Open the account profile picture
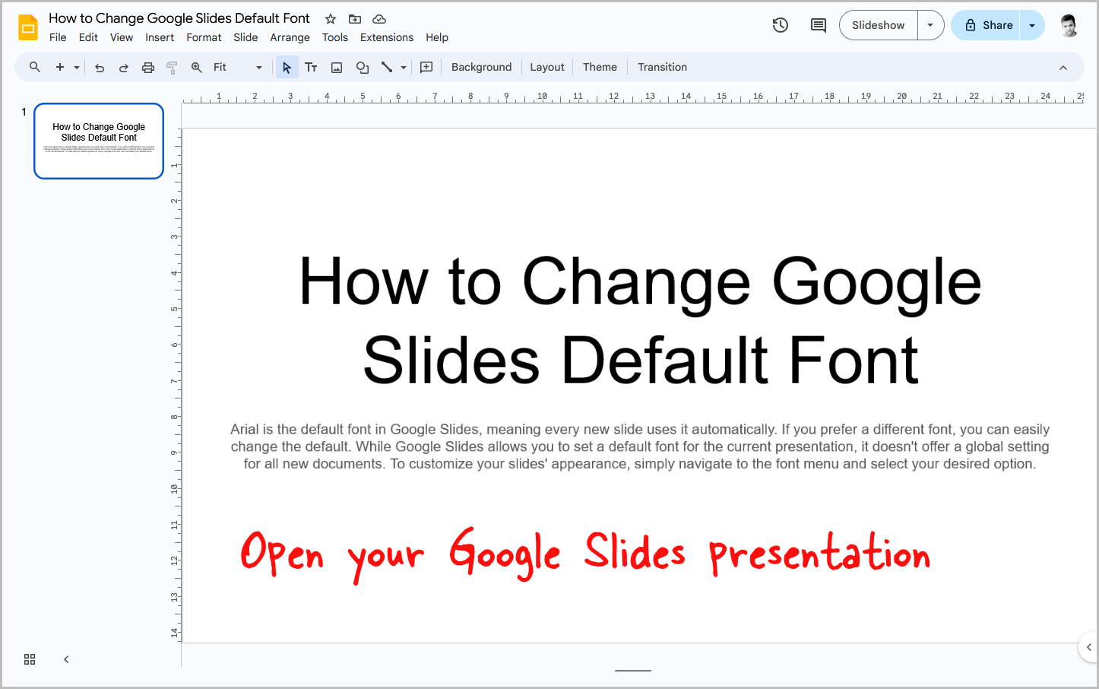 (x=1069, y=25)
